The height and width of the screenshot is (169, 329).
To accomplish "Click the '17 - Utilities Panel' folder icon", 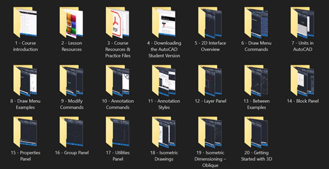I will pos(118,132).
